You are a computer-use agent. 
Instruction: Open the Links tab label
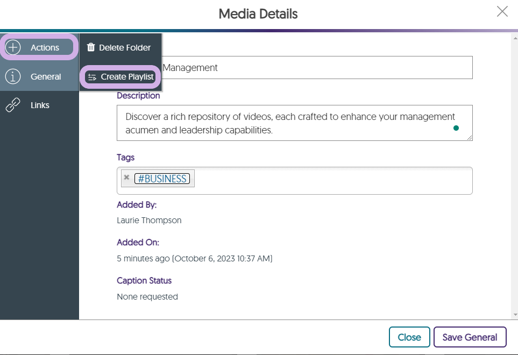[40, 105]
